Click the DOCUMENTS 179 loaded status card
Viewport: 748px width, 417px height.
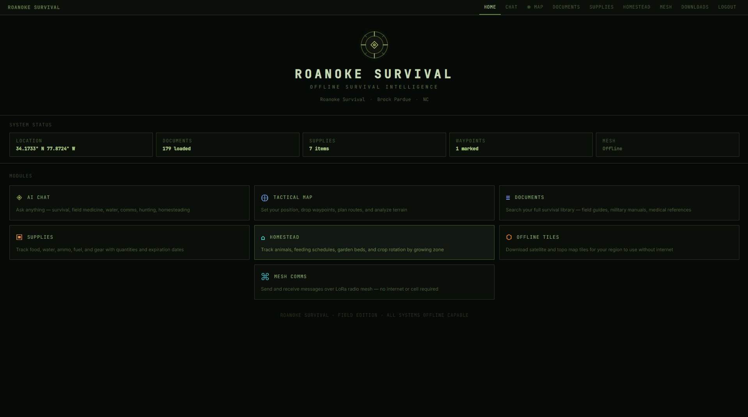(x=227, y=144)
